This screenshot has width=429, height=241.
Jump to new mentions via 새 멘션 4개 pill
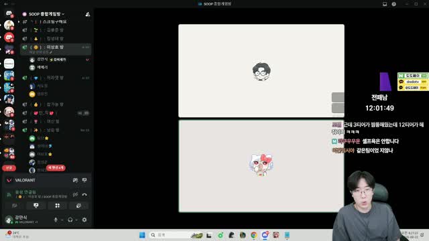tap(56, 168)
